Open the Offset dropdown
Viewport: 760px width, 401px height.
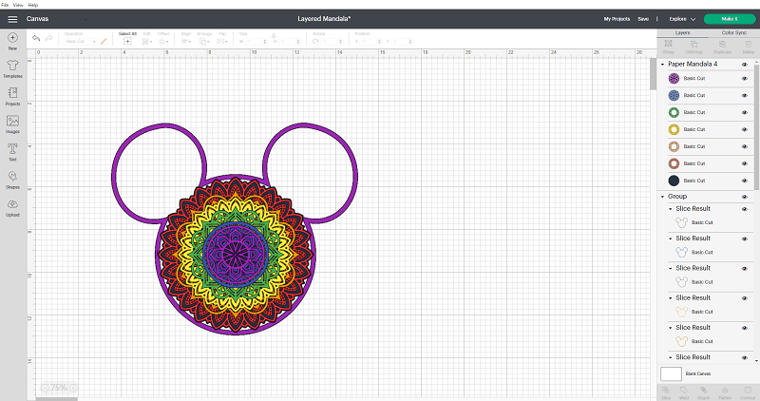[x=163, y=42]
